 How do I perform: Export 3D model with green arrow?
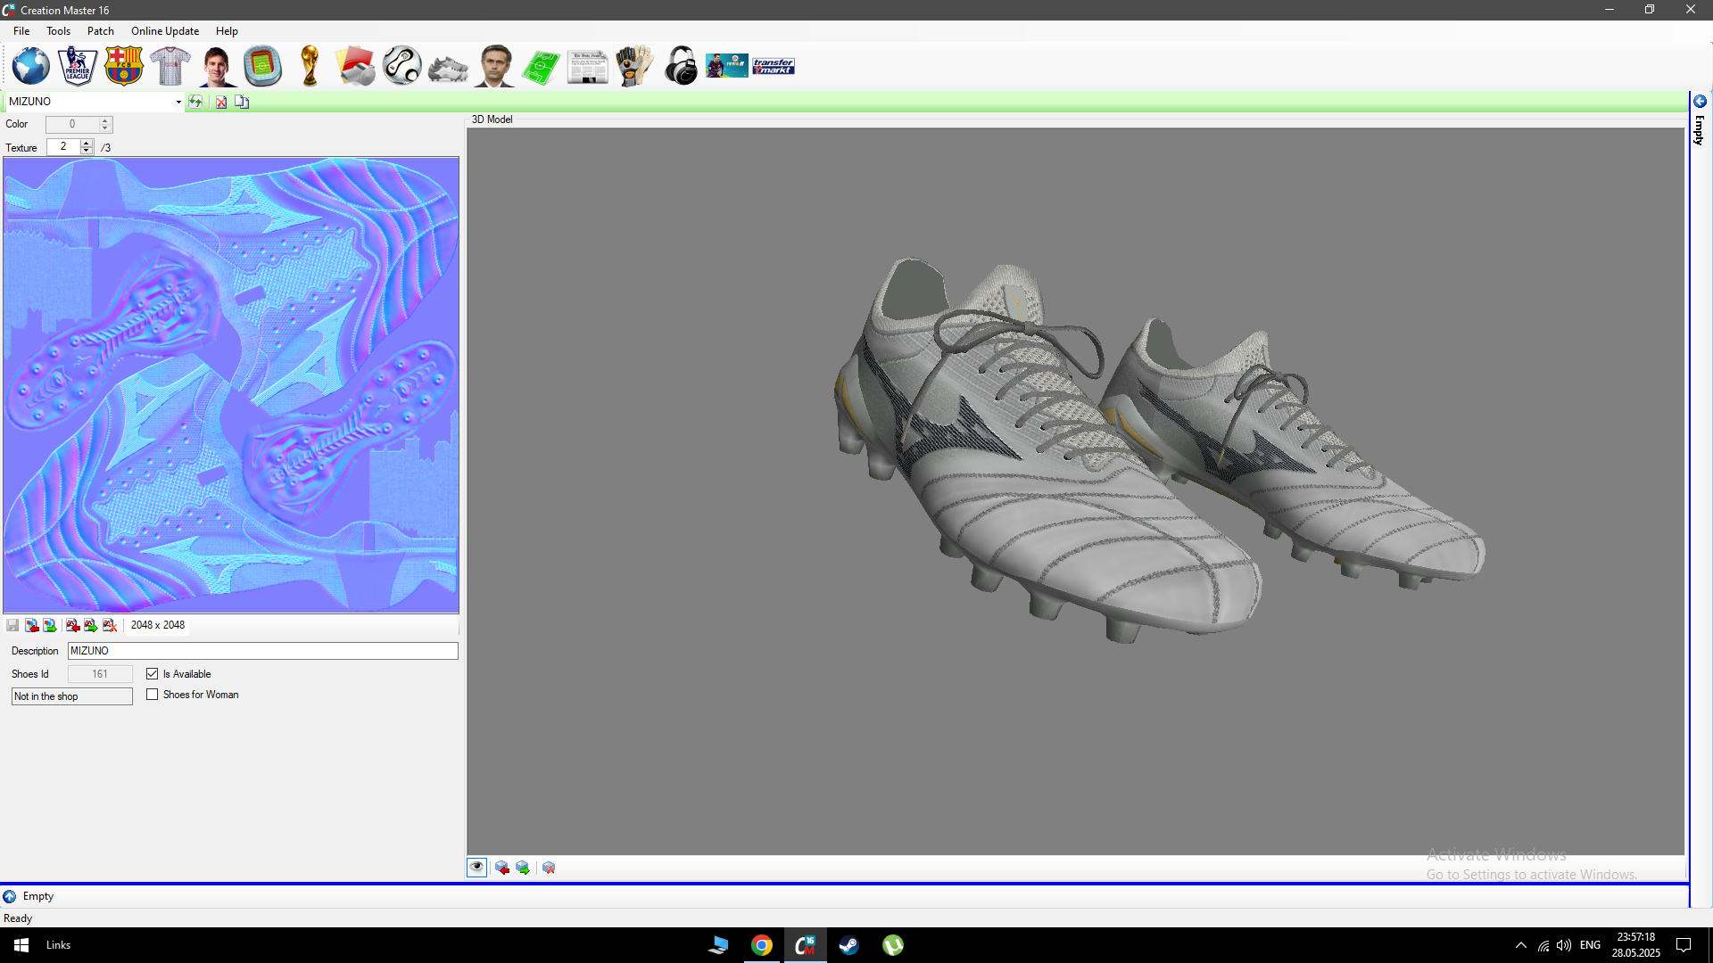tap(523, 868)
